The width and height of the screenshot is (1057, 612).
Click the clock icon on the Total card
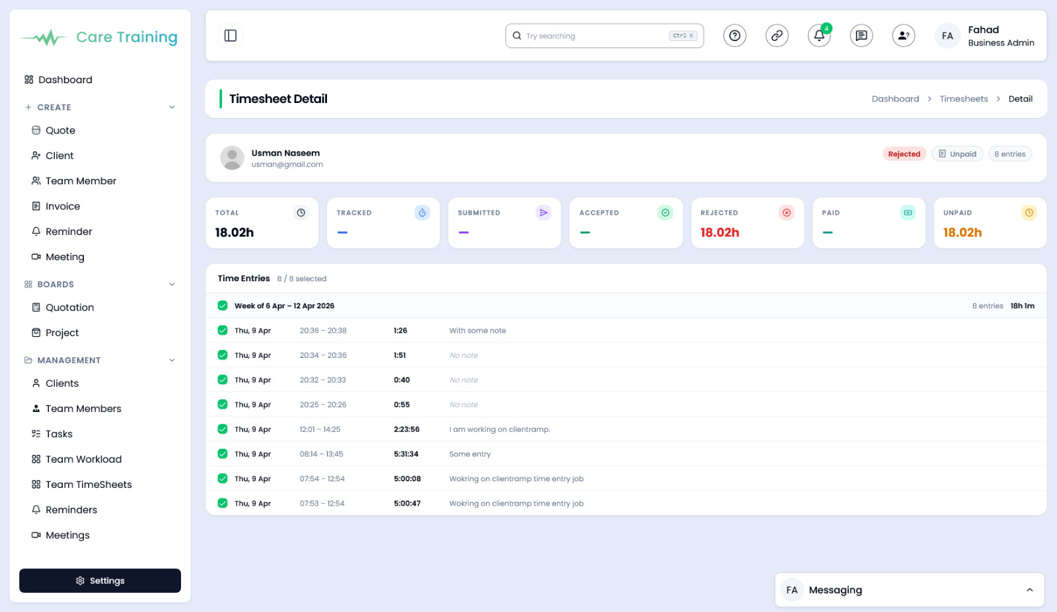tap(301, 213)
